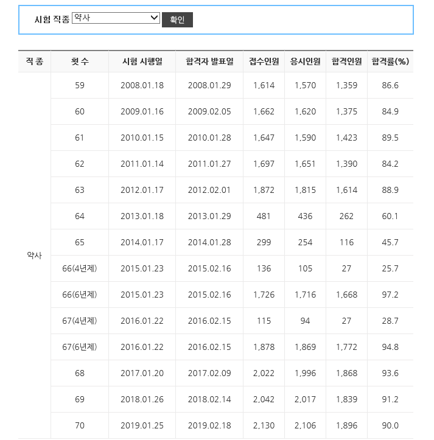
Task: Select the row number 65 cell
Action: pyautogui.click(x=80, y=242)
